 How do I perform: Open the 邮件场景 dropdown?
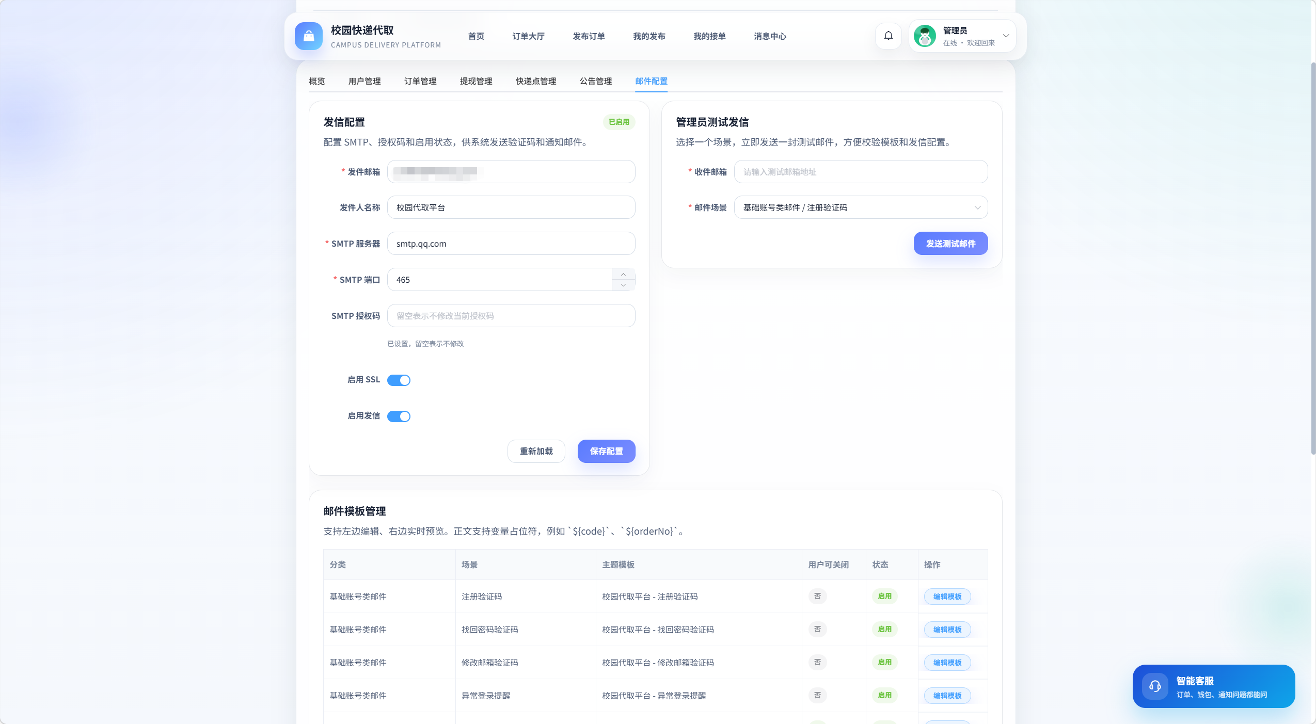tap(860, 207)
